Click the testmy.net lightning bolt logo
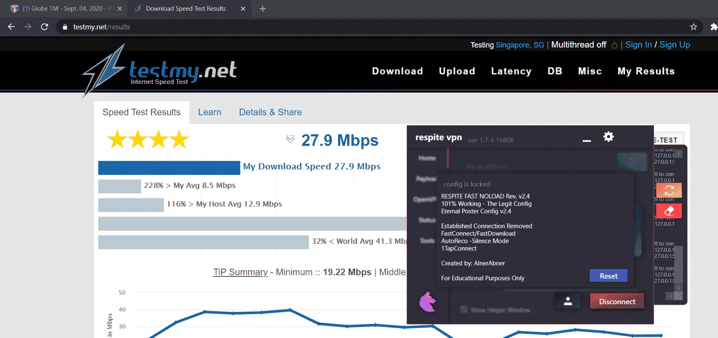 [103, 70]
